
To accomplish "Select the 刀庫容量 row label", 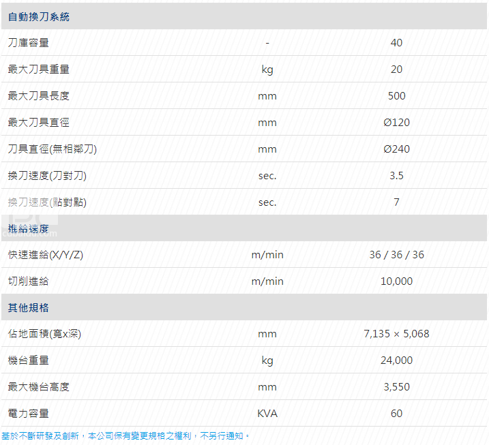I will point(29,43).
